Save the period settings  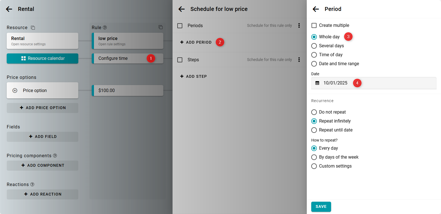coord(321,207)
